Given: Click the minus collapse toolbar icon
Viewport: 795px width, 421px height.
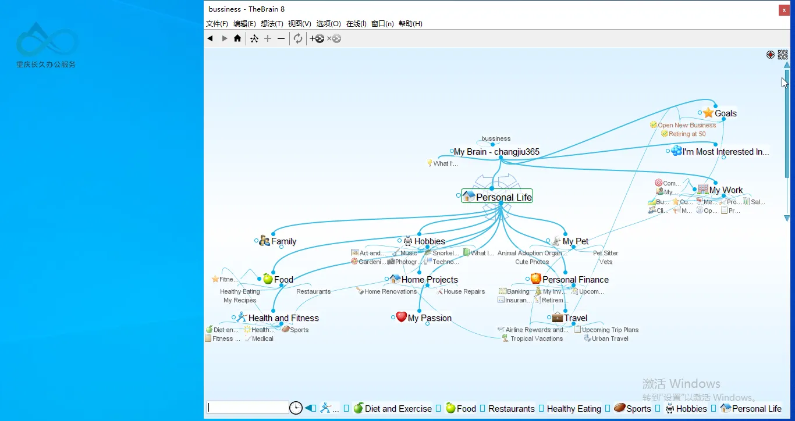Looking at the screenshot, I should coord(281,38).
